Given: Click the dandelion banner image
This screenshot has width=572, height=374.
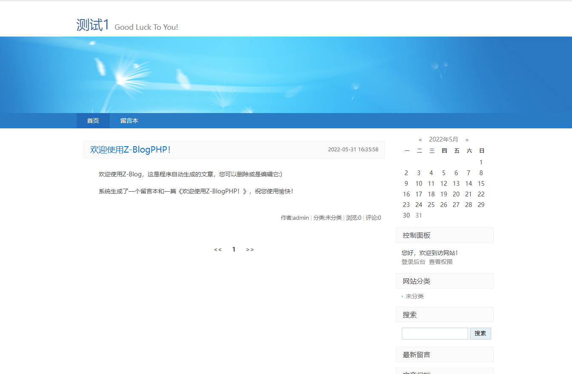Looking at the screenshot, I should click(286, 75).
